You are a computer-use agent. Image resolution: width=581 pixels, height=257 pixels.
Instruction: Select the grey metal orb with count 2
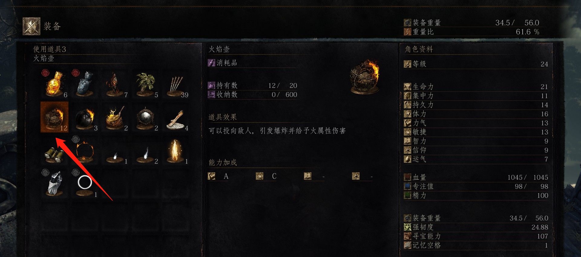point(145,117)
